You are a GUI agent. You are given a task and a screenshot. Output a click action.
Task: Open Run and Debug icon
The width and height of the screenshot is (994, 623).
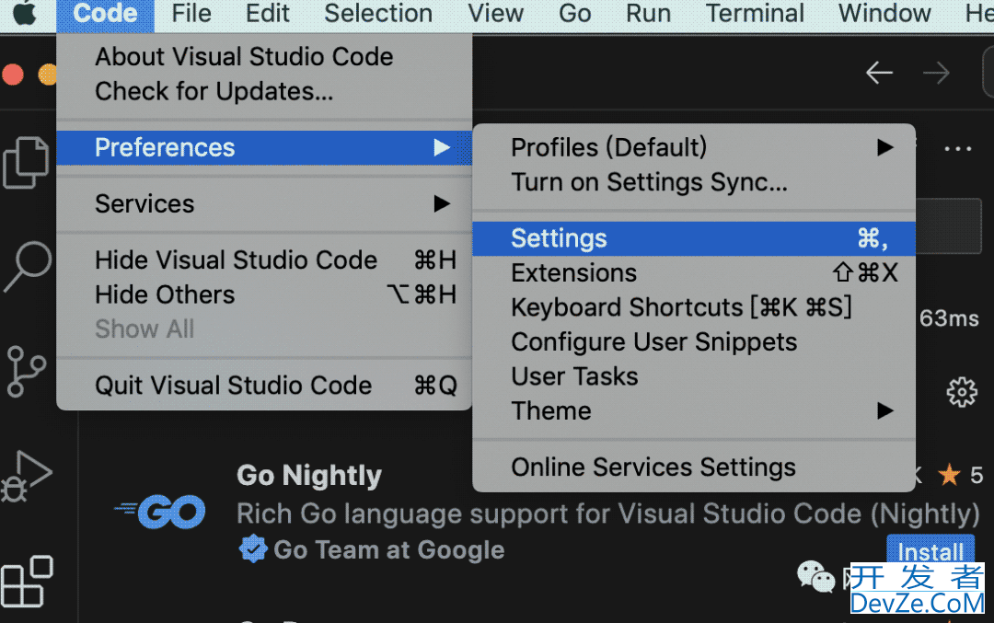click(x=26, y=476)
